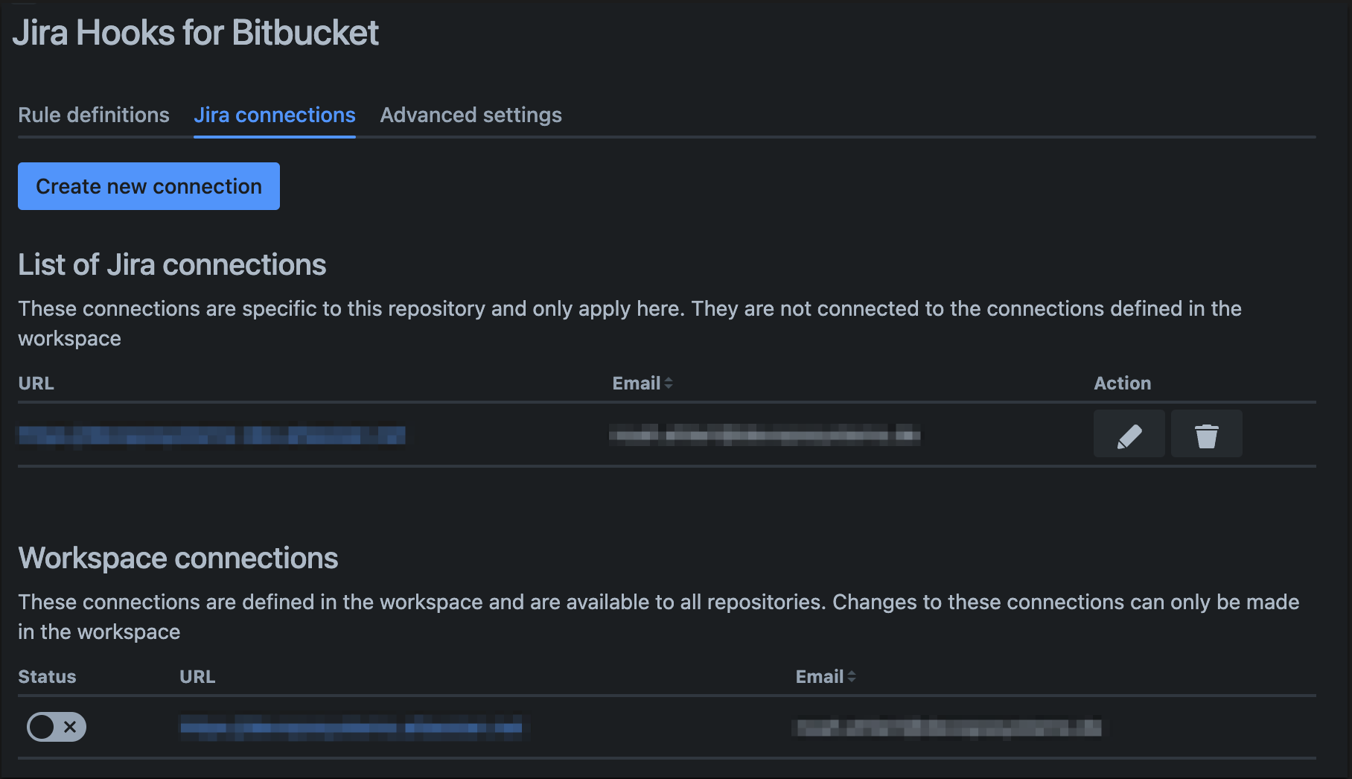This screenshot has height=779, width=1352.
Task: Open the blurred repository connection URL link
Action: pos(212,435)
